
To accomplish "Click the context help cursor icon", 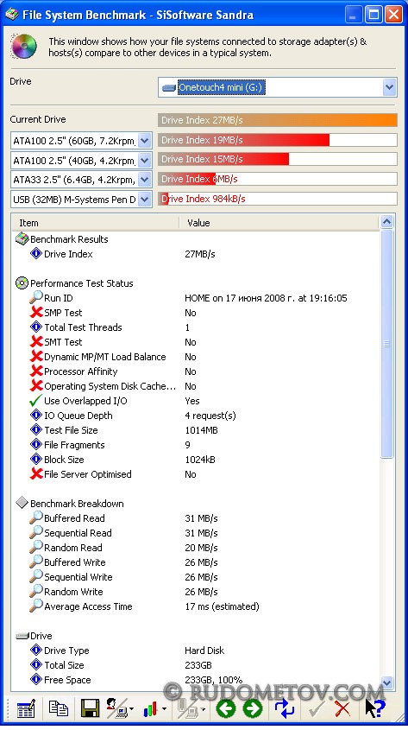I will [374, 708].
